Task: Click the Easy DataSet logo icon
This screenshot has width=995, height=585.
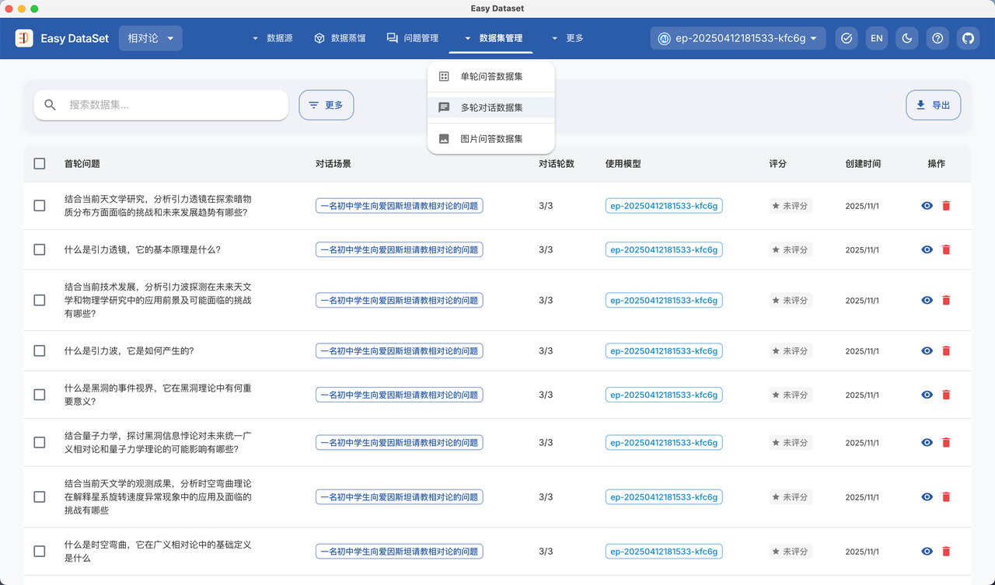Action: point(24,38)
